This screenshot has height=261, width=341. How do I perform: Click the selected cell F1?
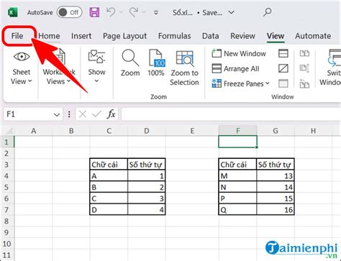(237, 142)
